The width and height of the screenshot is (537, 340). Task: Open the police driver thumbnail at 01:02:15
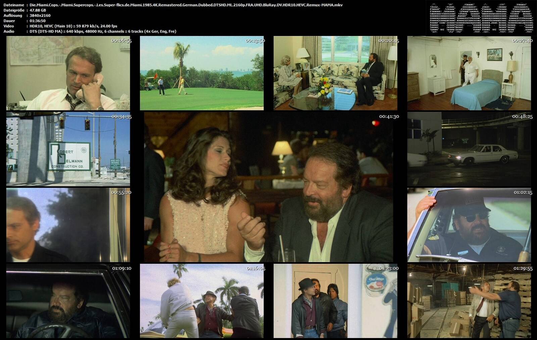[469, 225]
